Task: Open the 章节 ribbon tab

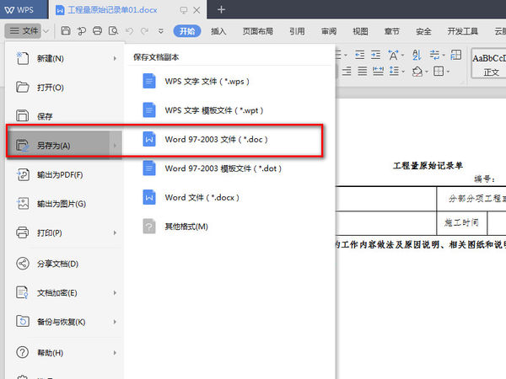Action: (392, 31)
